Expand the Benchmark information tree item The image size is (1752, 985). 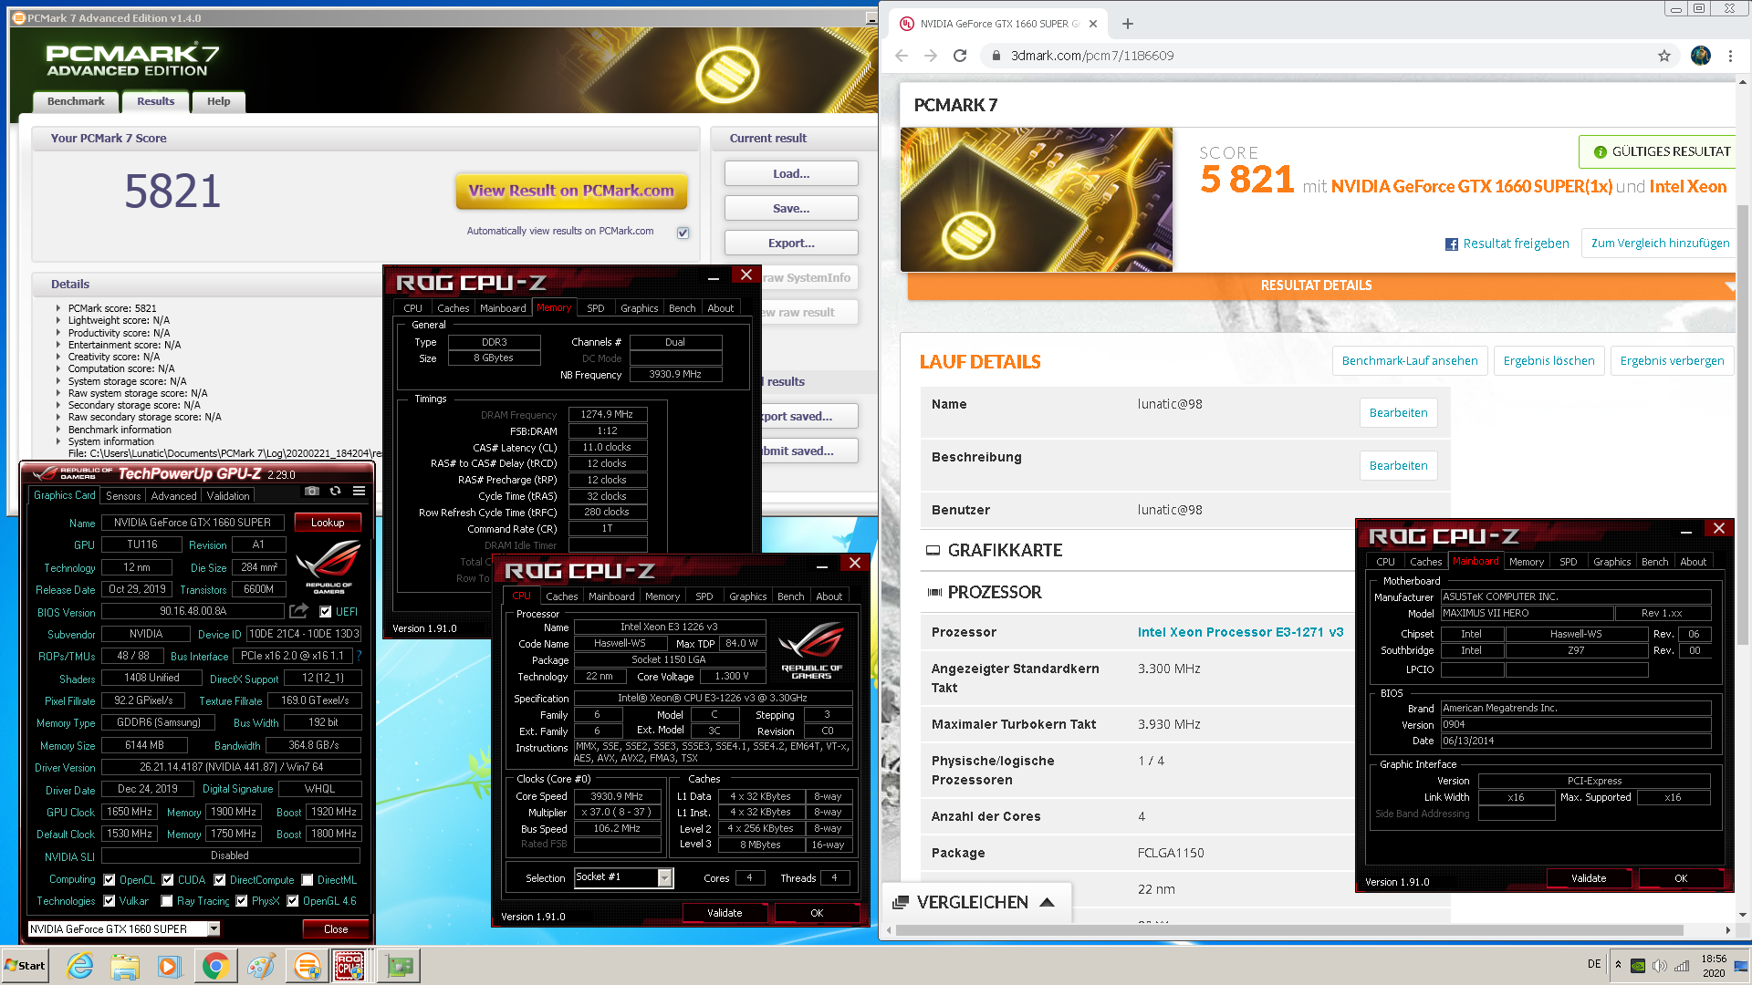tap(58, 430)
